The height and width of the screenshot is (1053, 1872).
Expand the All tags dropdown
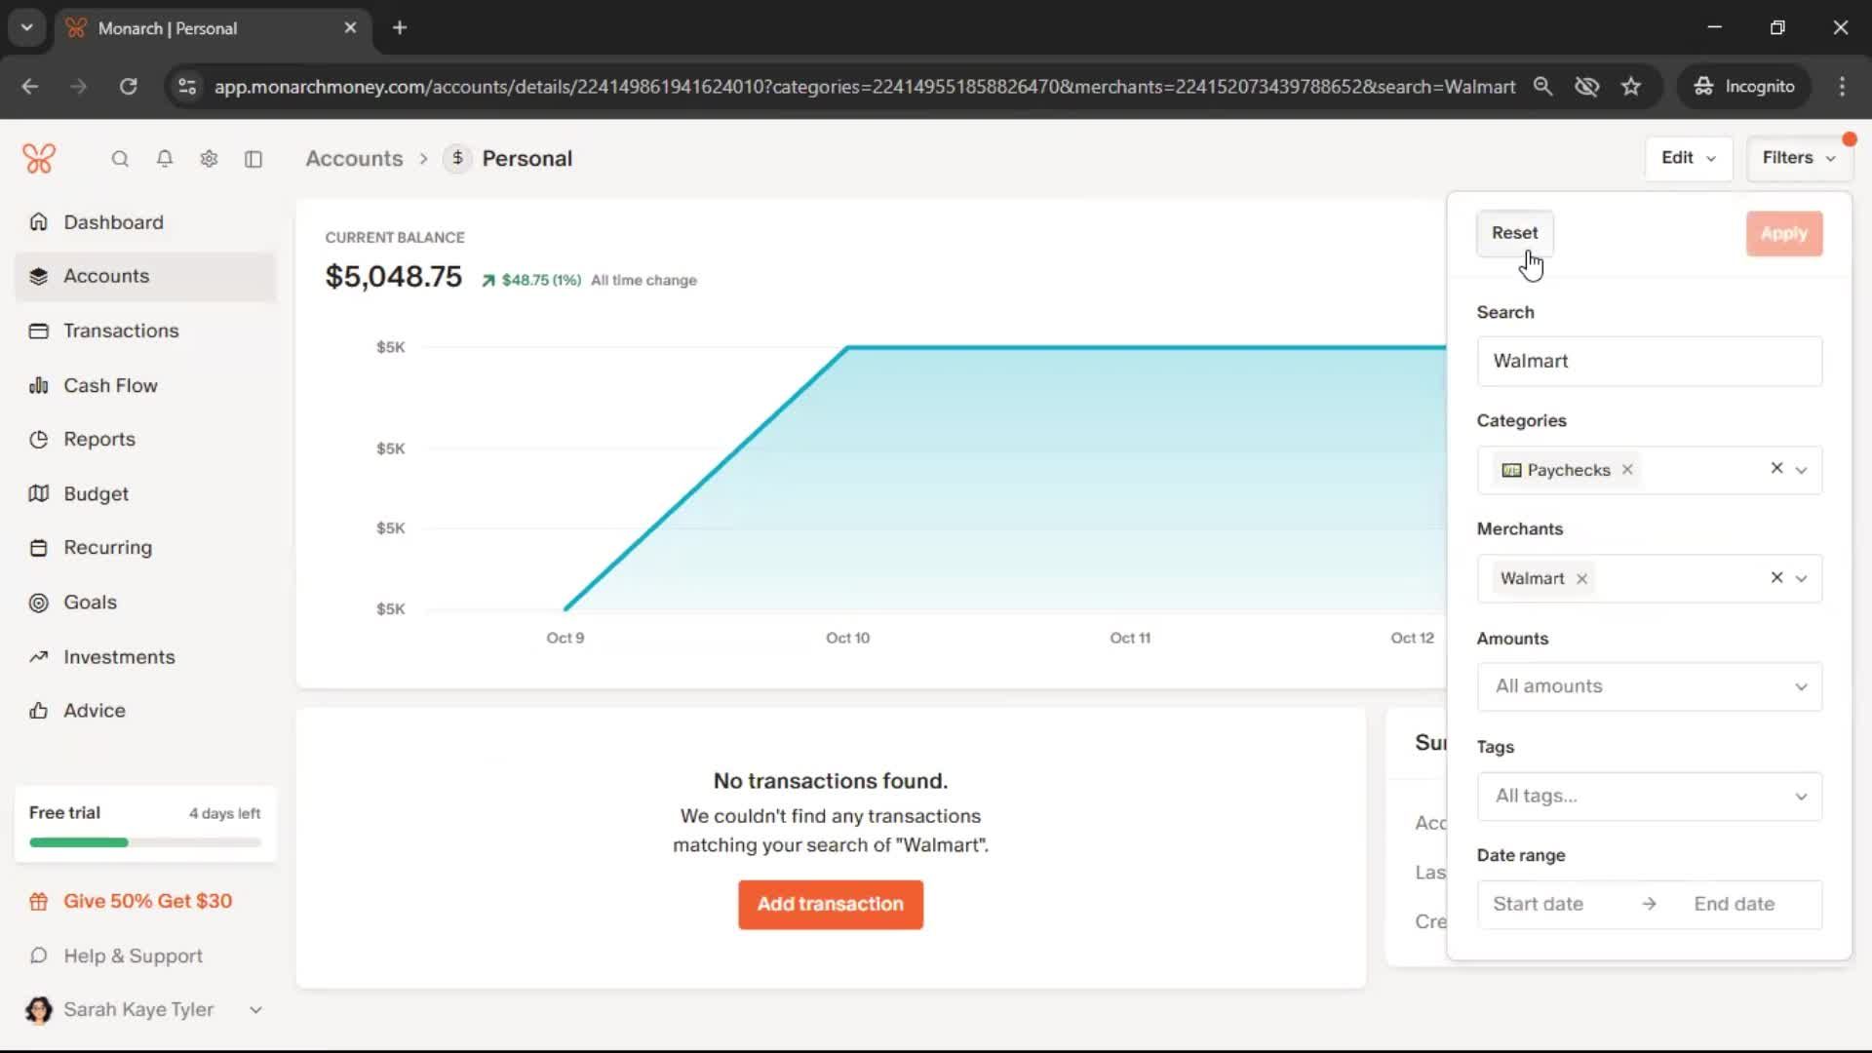click(x=1649, y=796)
